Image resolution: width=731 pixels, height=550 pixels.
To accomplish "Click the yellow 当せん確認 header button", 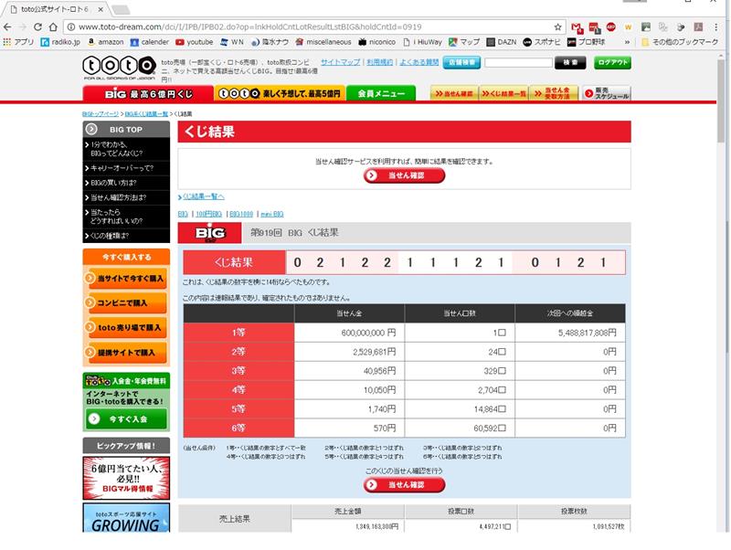I will coord(454,93).
